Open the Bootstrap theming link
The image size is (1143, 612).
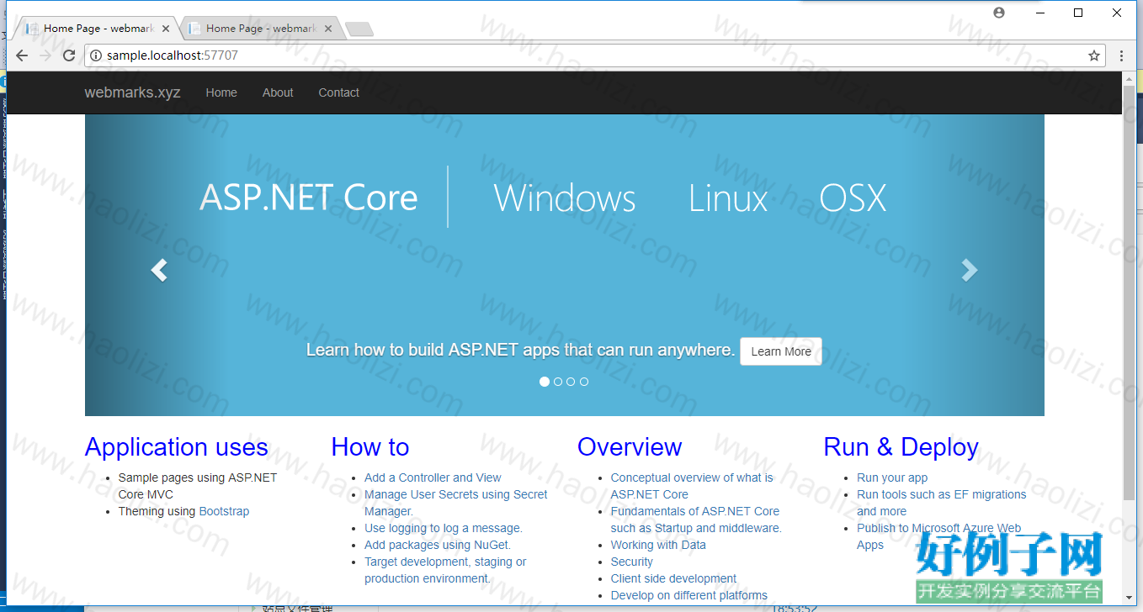point(224,511)
